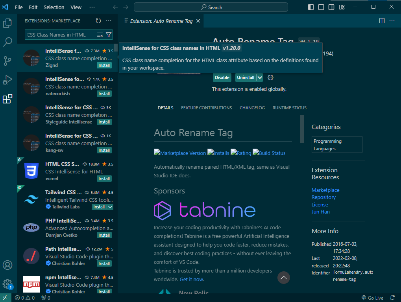Open the Uninstall dropdown arrow
401x302 pixels.
(260, 77)
